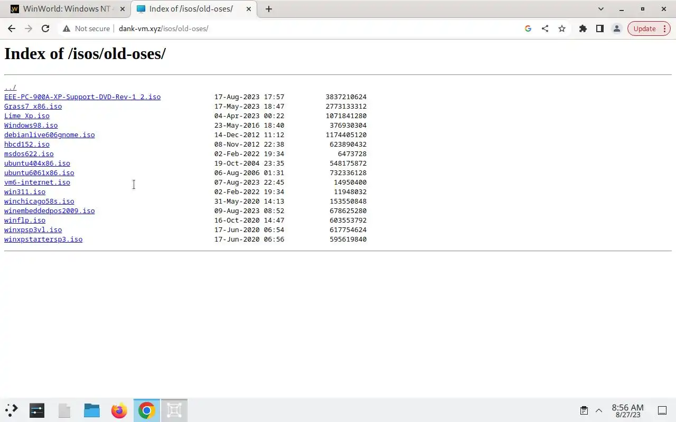Click date 23-May-2016 18:40
Screen dimensions: 676x422
[x=249, y=125]
